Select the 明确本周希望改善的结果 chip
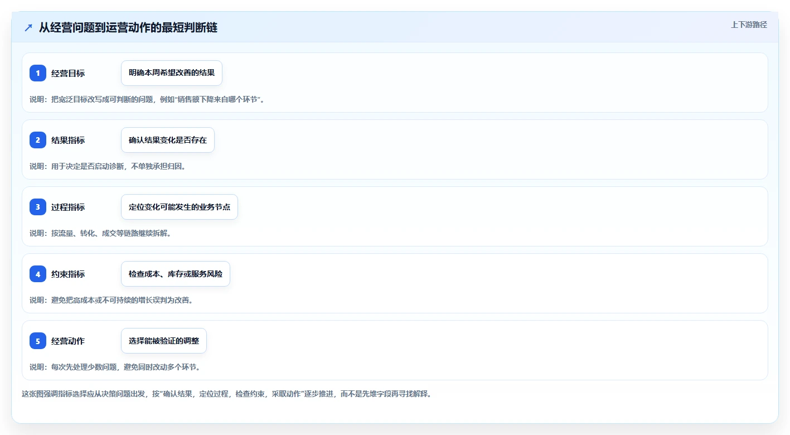The width and height of the screenshot is (790, 435). pyautogui.click(x=172, y=73)
